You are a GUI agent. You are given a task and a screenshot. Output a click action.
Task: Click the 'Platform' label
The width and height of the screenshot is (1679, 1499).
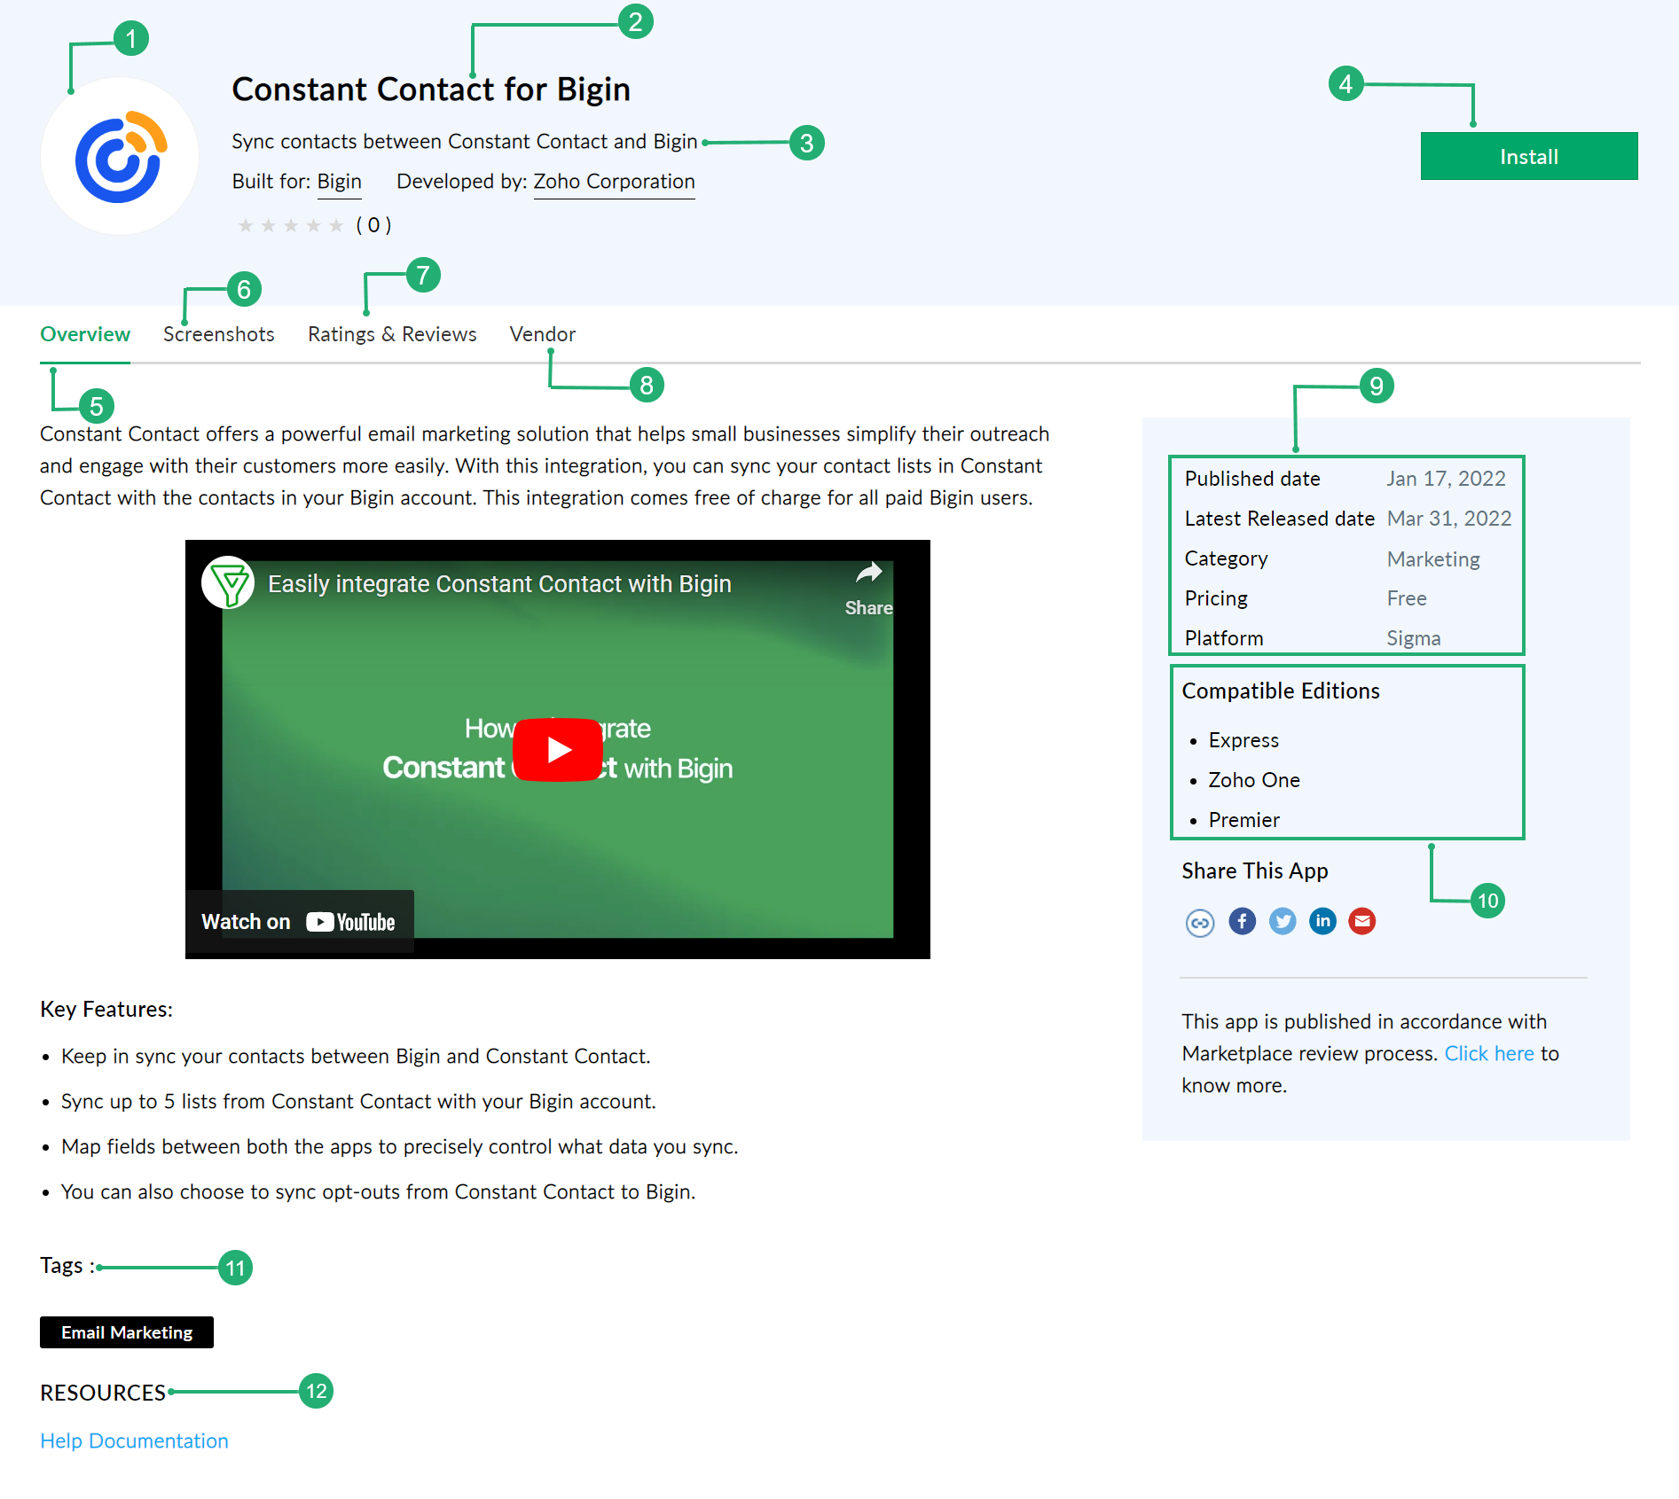coord(1224,639)
